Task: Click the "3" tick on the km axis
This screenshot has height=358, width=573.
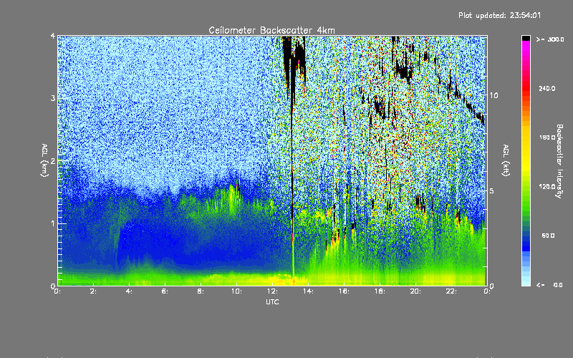Action: coord(53,99)
